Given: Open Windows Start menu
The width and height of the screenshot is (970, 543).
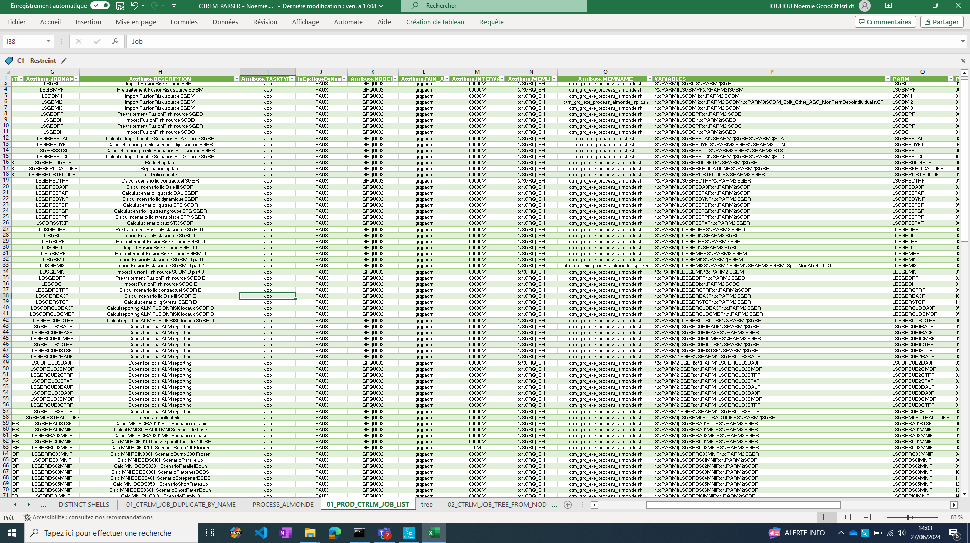Looking at the screenshot, I should [x=12, y=533].
